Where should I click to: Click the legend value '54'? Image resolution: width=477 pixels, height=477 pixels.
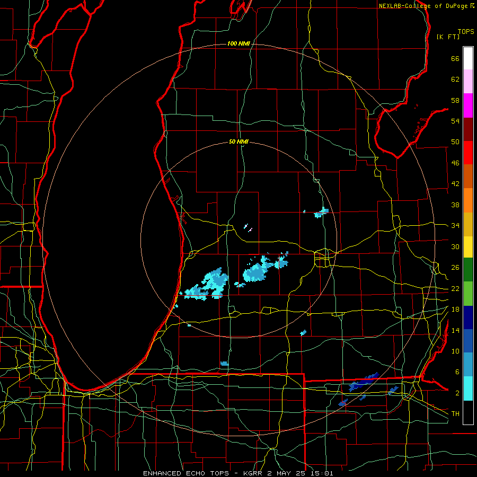coord(455,121)
